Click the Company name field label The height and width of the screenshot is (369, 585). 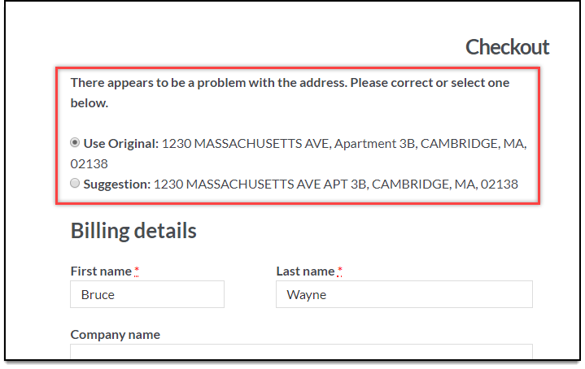click(116, 335)
